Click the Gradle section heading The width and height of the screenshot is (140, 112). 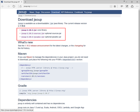coord(22,86)
